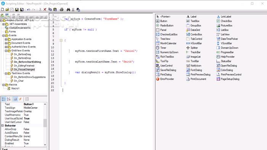
Task: Select On_EditingFinished event in tree
Action: pos(24,66)
